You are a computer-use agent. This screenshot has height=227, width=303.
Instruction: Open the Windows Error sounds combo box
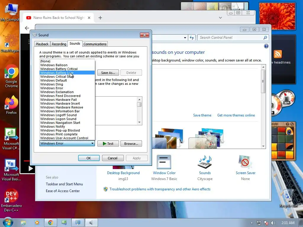pyautogui.click(x=67, y=143)
